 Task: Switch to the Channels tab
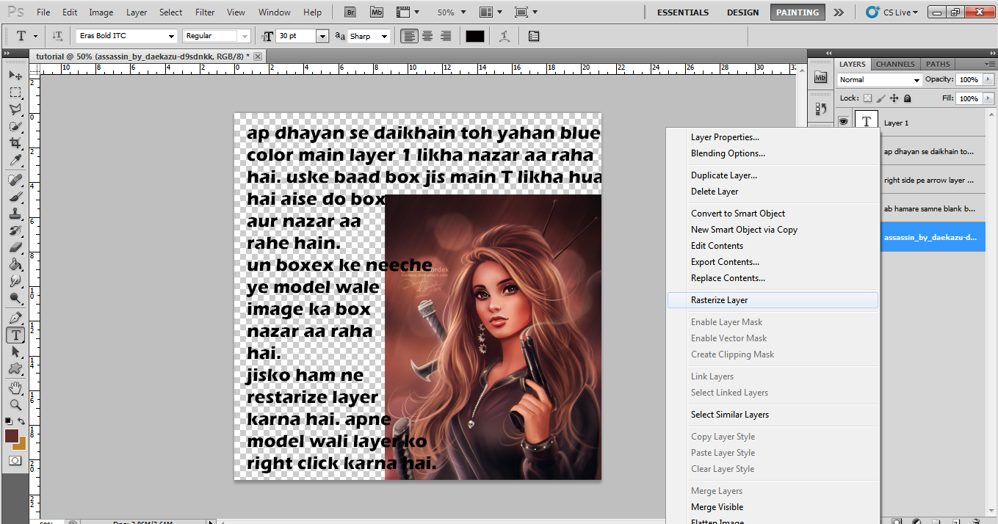pyautogui.click(x=895, y=64)
